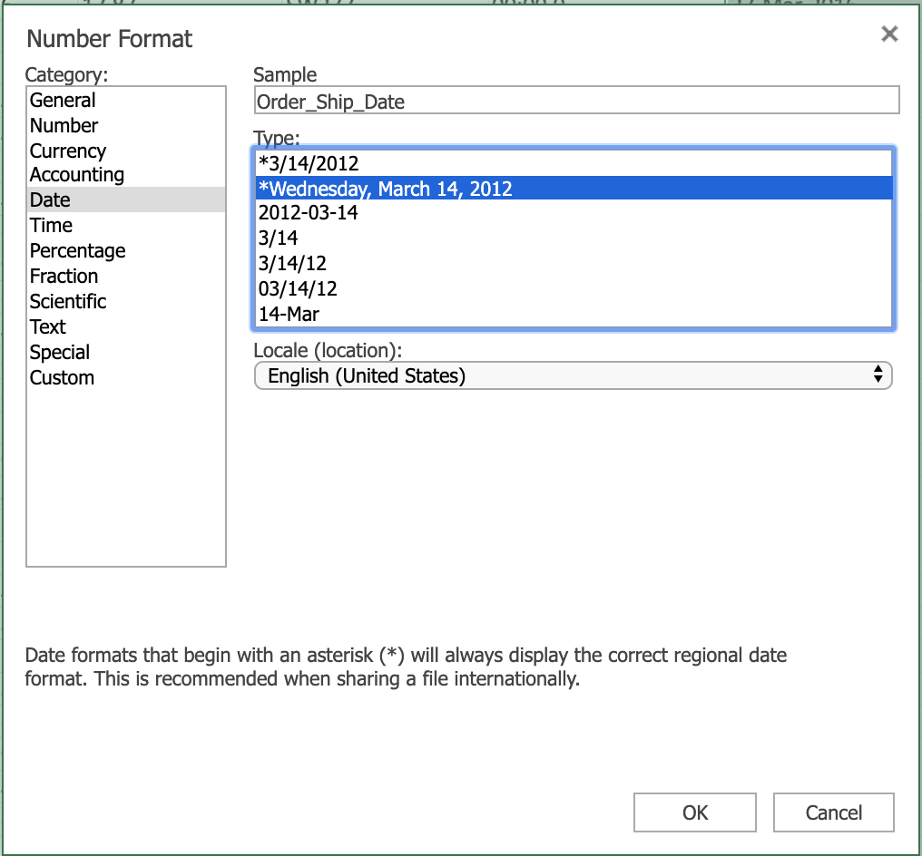This screenshot has width=922, height=856.
Task: Select Number category
Action: pos(64,126)
